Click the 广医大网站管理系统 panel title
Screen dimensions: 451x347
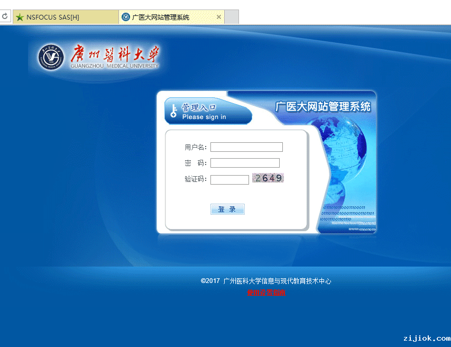coord(323,106)
